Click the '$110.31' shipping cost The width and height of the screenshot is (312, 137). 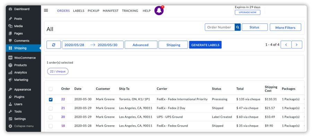coord(271,99)
